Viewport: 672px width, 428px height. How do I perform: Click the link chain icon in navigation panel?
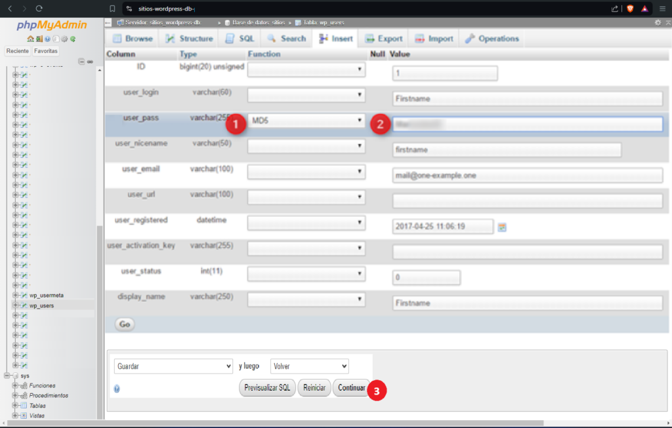point(90,62)
